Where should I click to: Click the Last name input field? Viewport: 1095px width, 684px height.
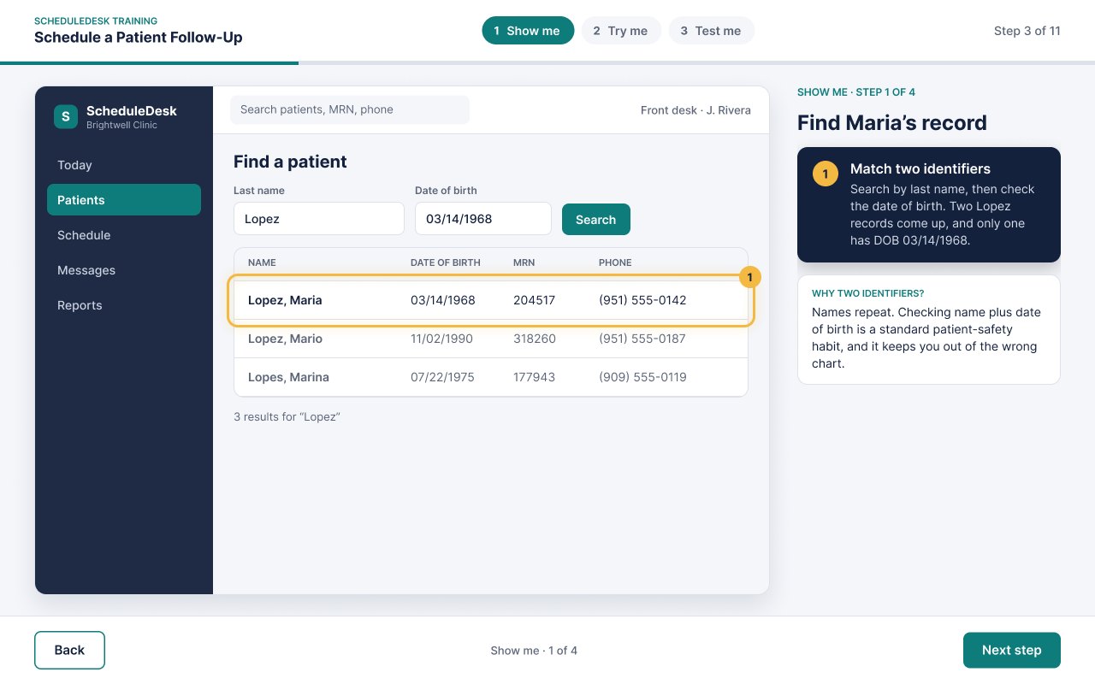319,219
